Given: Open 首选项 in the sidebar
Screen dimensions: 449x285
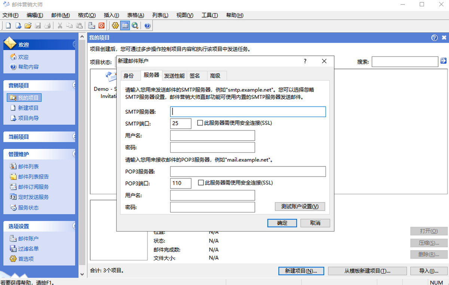Looking at the screenshot, I should coord(22,258).
